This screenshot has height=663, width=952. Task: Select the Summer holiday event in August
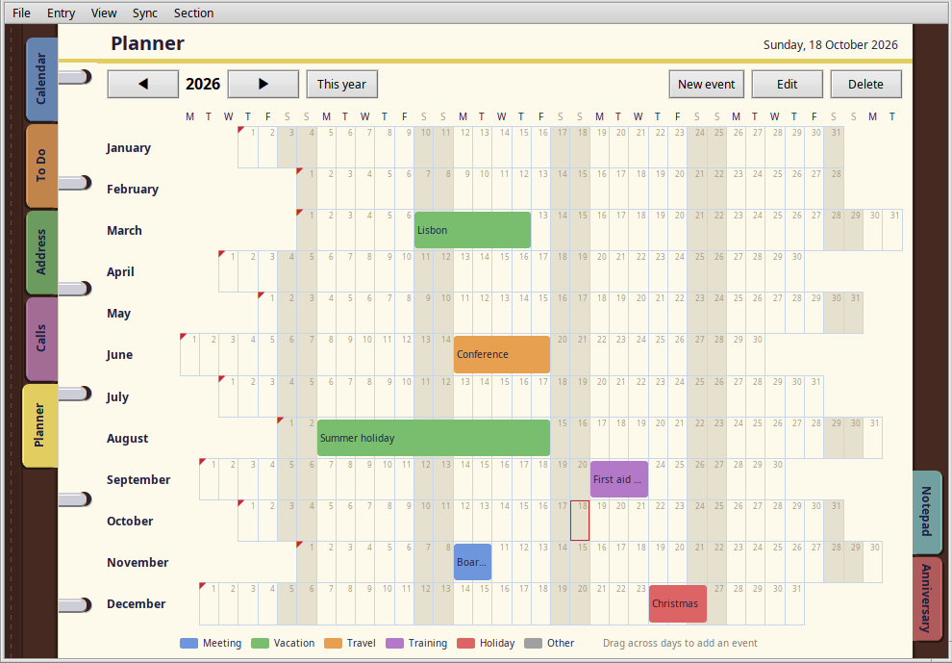(434, 438)
